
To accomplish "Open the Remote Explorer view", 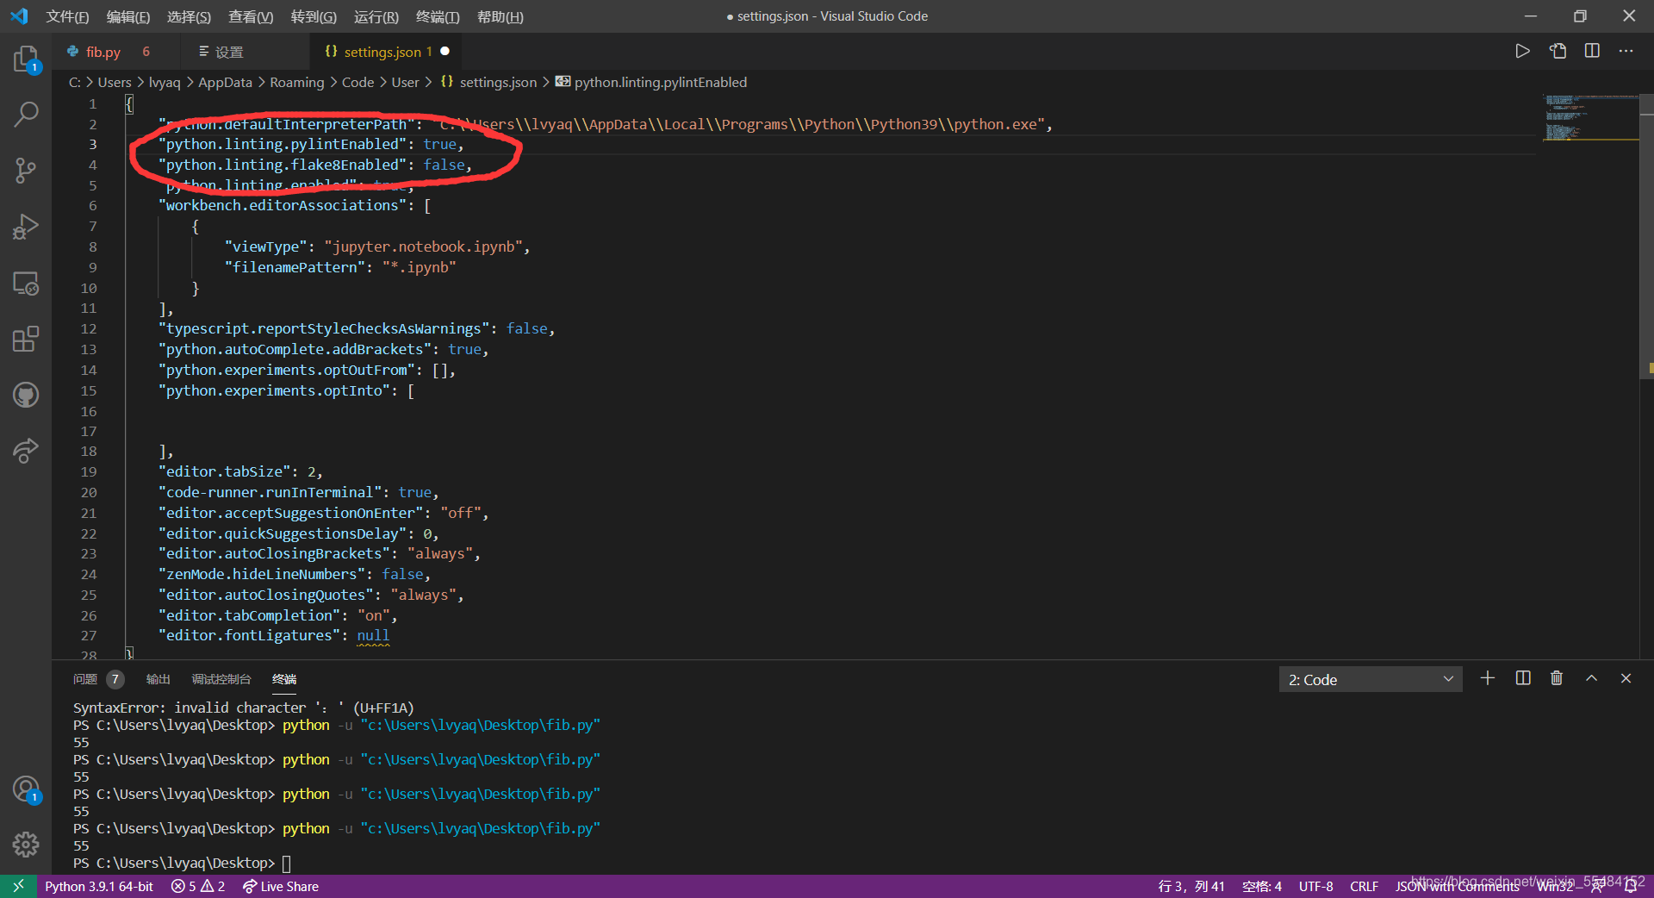I will pos(26,284).
